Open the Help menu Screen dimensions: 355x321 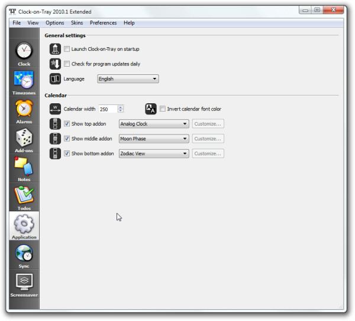coord(129,23)
